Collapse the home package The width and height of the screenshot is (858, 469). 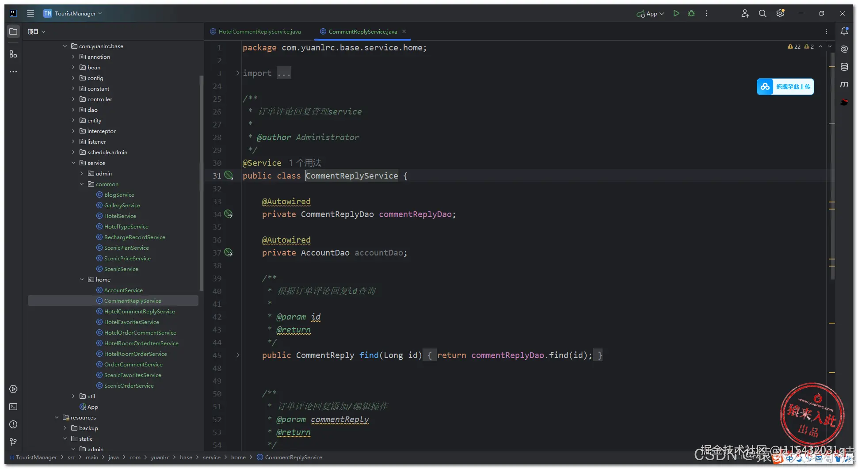[82, 279]
